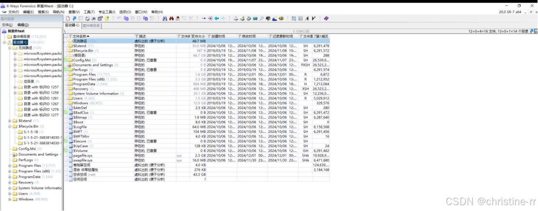Click the blue binoculars Find Text icon

165,18
